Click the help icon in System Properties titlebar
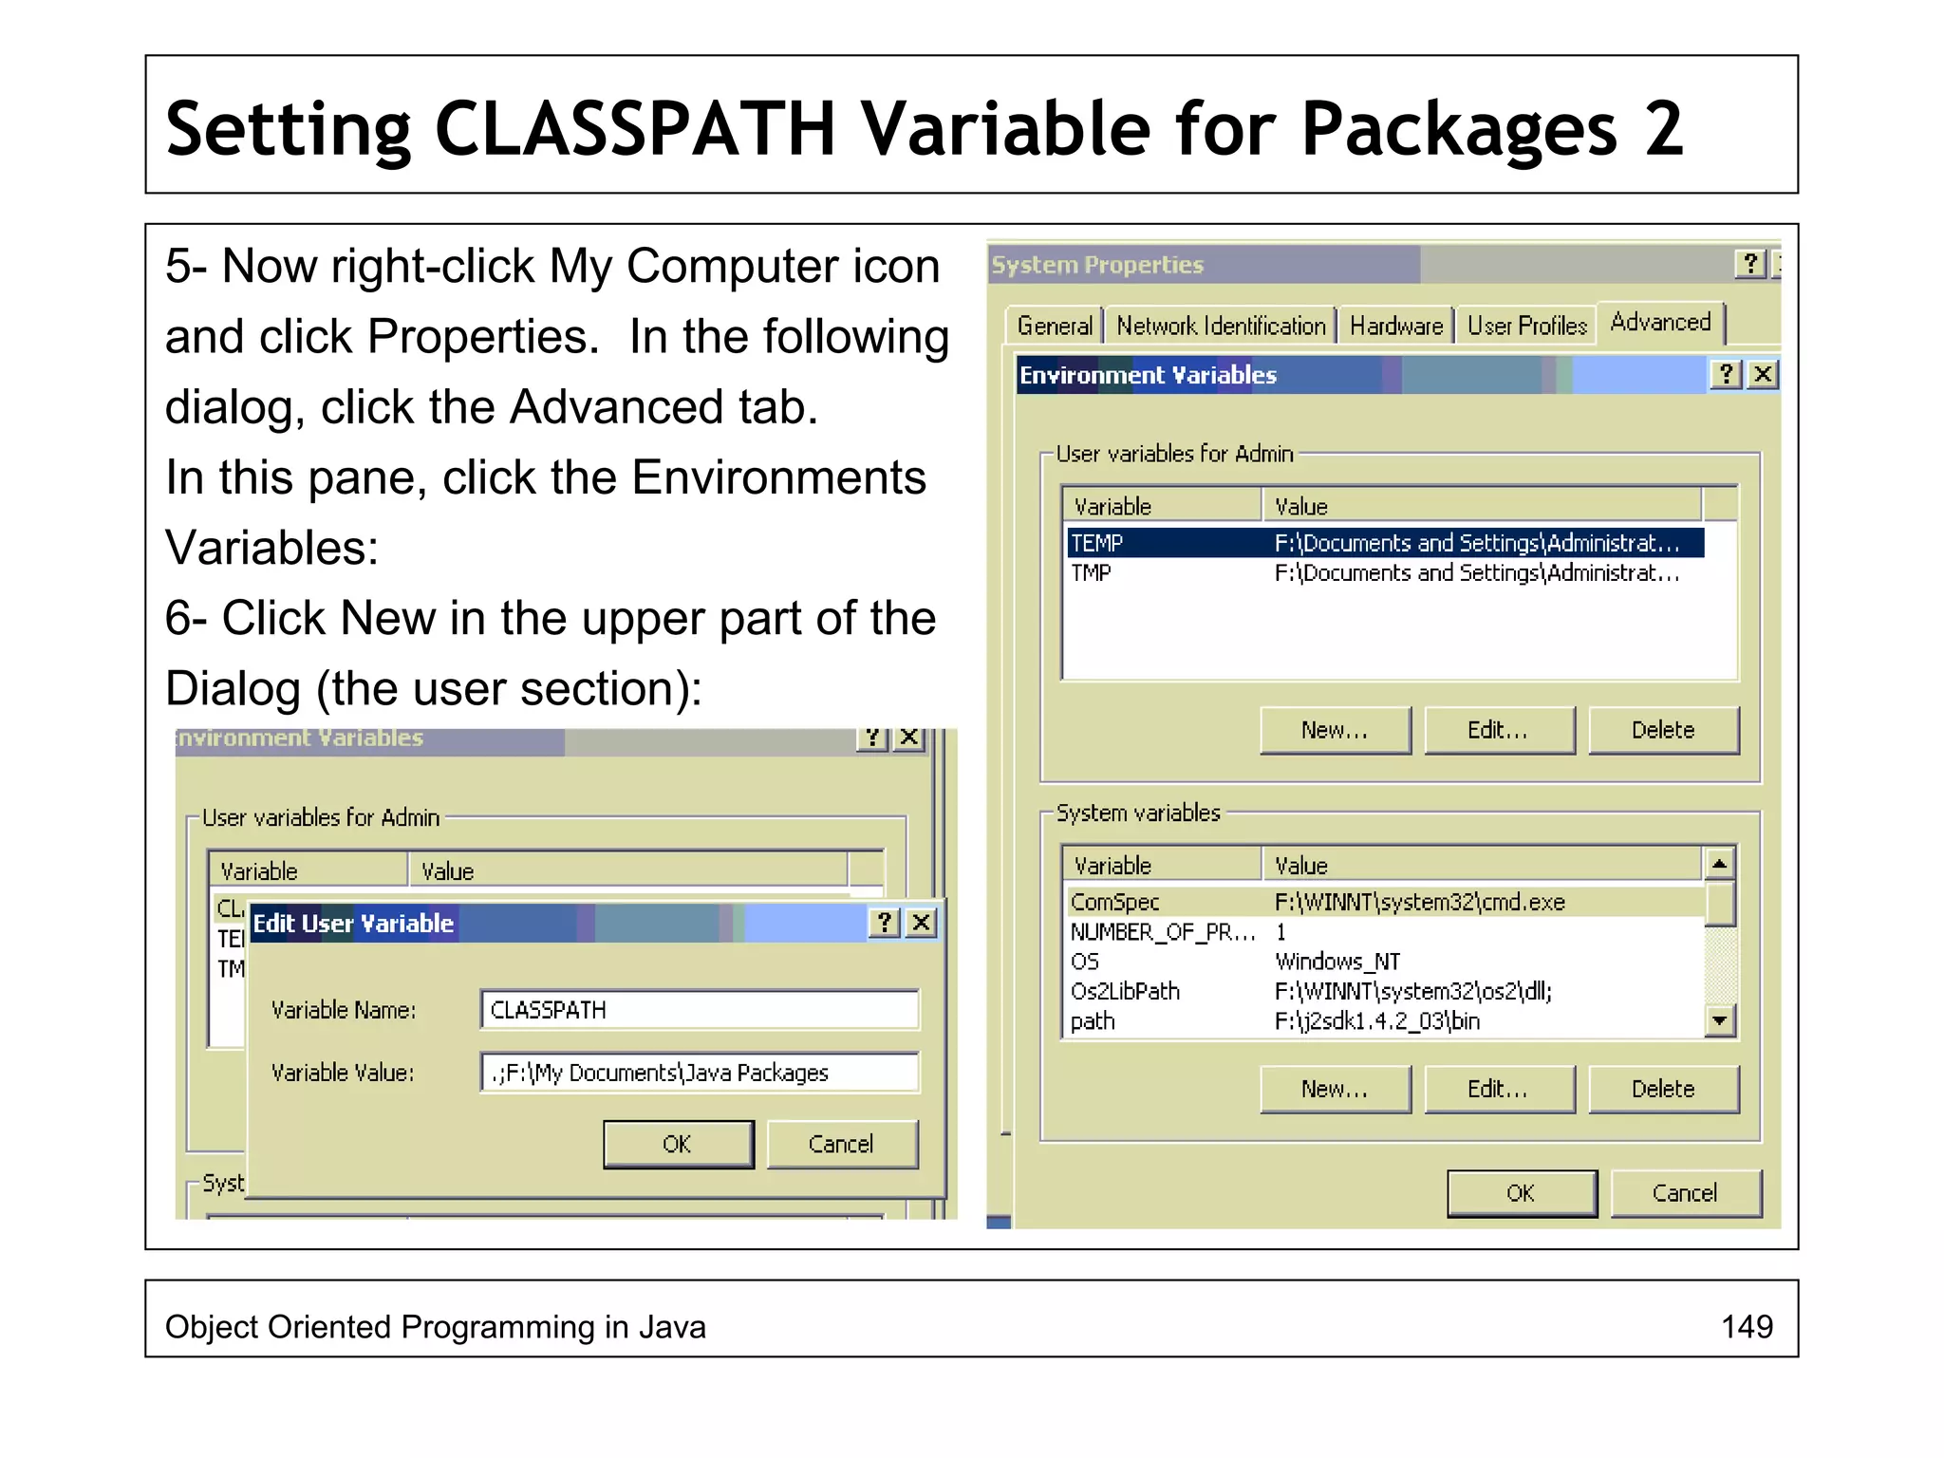Screen dimensions: 1944x1458 click(1749, 264)
